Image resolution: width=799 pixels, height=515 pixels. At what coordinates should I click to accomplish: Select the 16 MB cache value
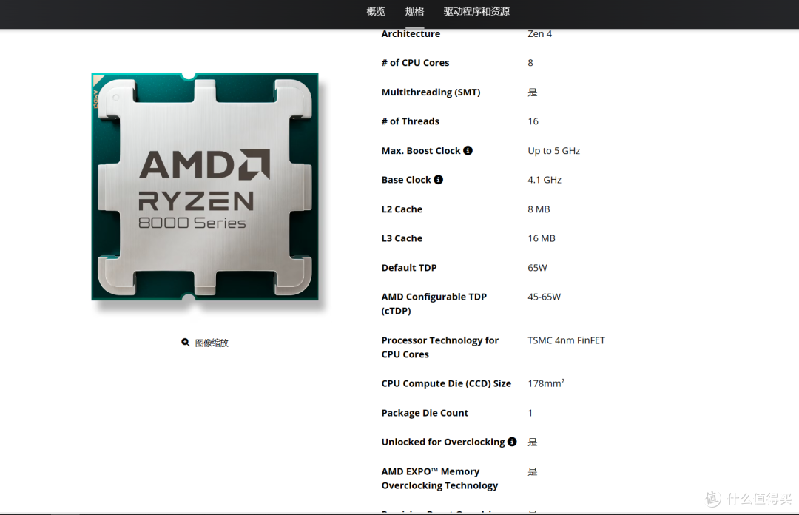541,238
